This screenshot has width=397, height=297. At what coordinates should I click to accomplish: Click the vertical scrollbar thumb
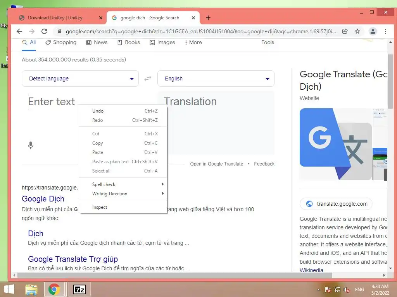pyautogui.click(x=390, y=81)
